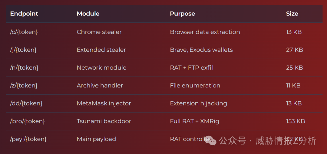The height and width of the screenshot is (154, 327).
Task: Click the RAT + FTP exfil text
Action: click(191, 67)
